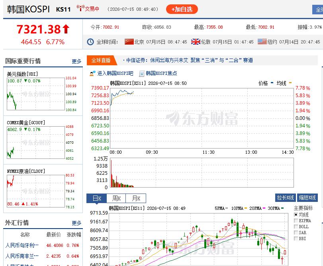323x266 pixels.
Task: Click the UK flag icon next to 伦敦
Action: pyautogui.click(x=196, y=41)
